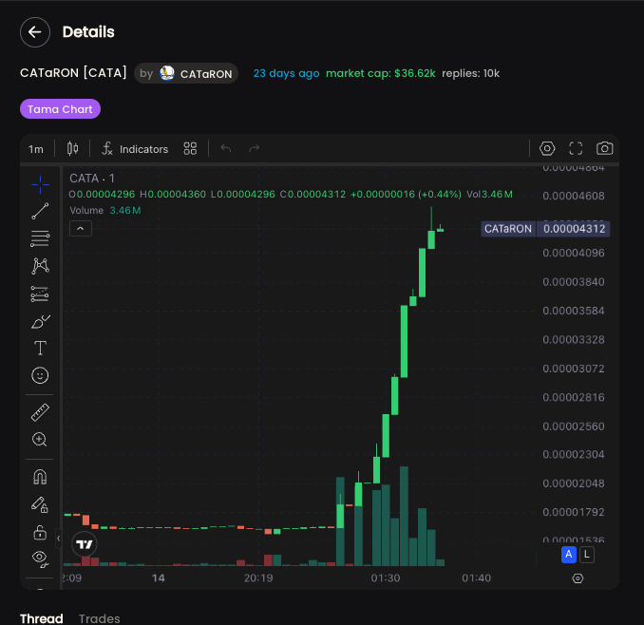This screenshot has width=644, height=625.
Task: Click the 0.00004096 price axis label
Action: [x=574, y=253]
